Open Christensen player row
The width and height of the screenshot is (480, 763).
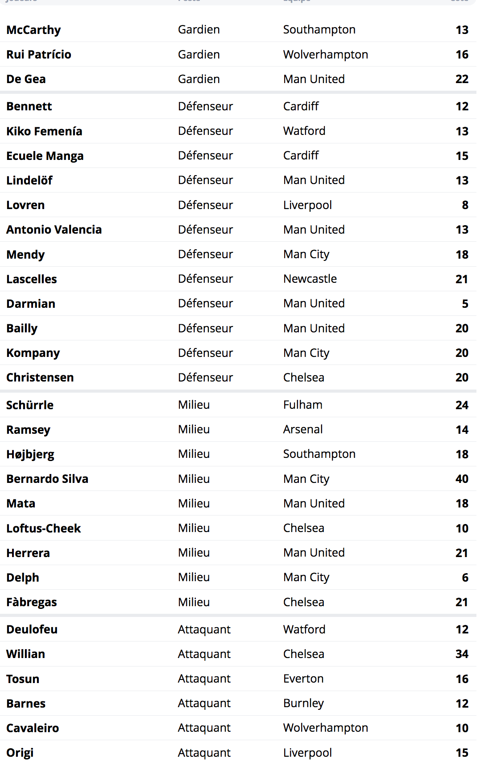[x=238, y=377]
